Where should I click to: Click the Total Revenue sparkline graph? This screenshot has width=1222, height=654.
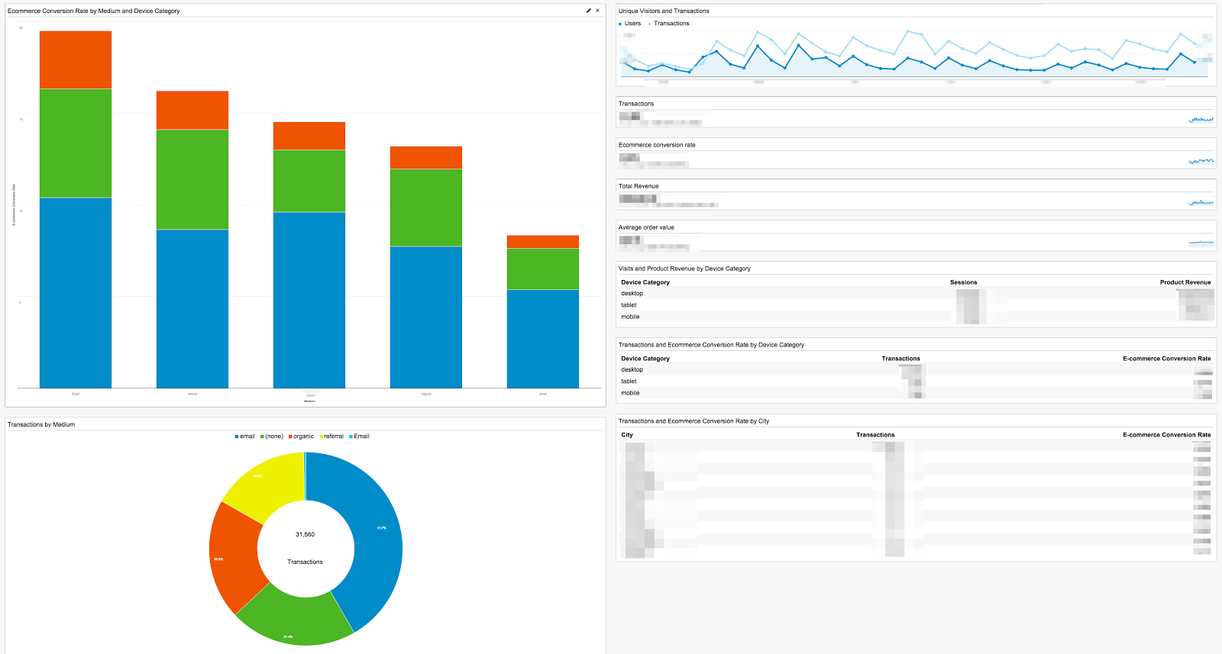[1201, 202]
